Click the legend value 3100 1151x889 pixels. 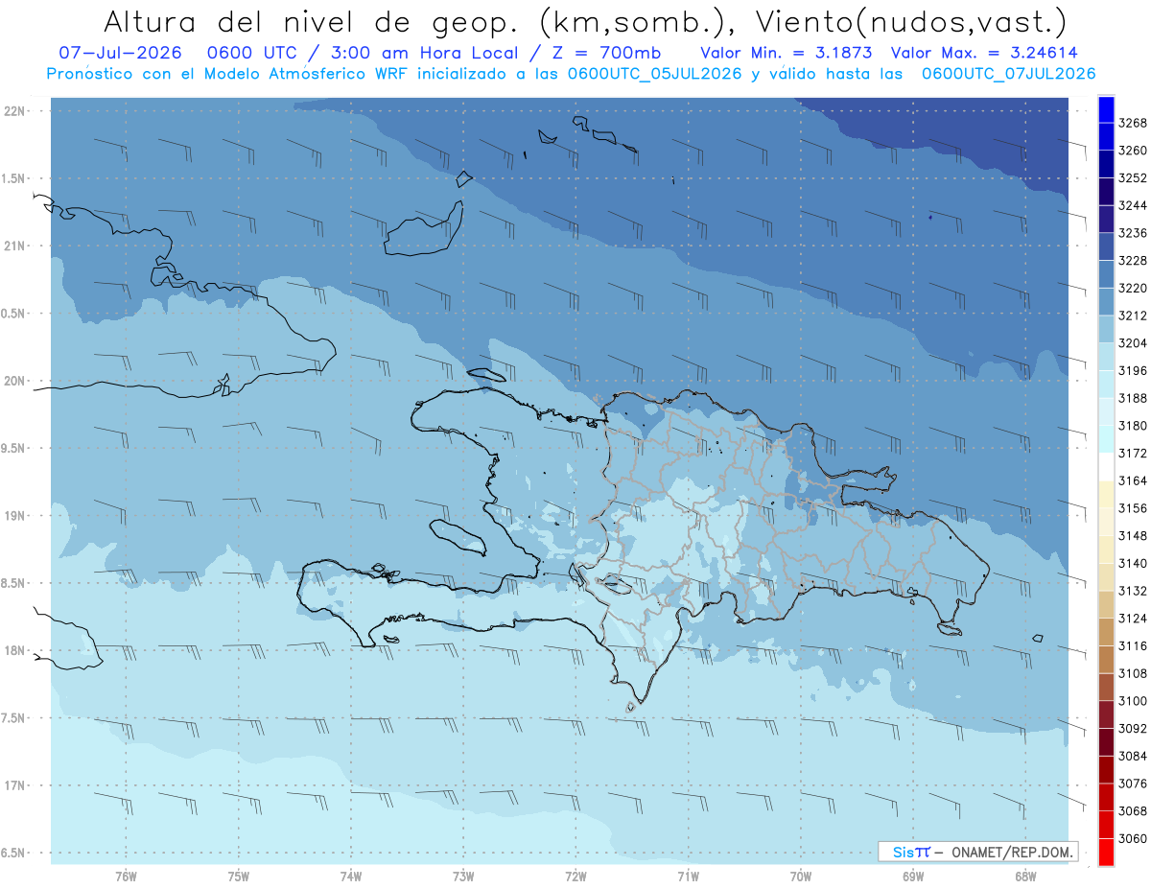[1132, 701]
